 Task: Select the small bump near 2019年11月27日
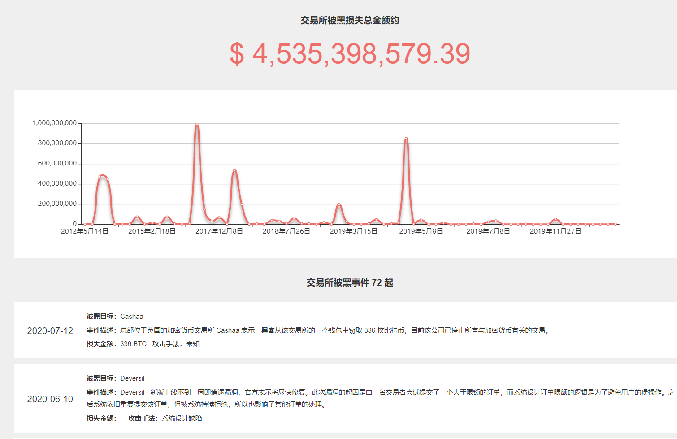(x=555, y=220)
